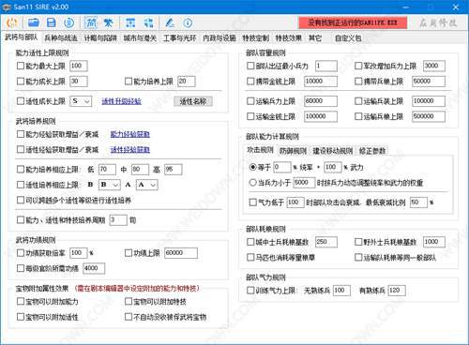Switch to the 兵种与战法 tab
469x345 pixels.
point(61,38)
